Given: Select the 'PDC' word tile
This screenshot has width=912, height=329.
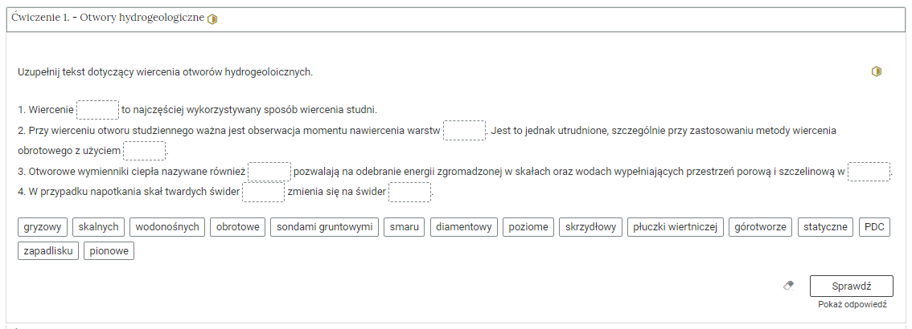Looking at the screenshot, I should coord(874,227).
